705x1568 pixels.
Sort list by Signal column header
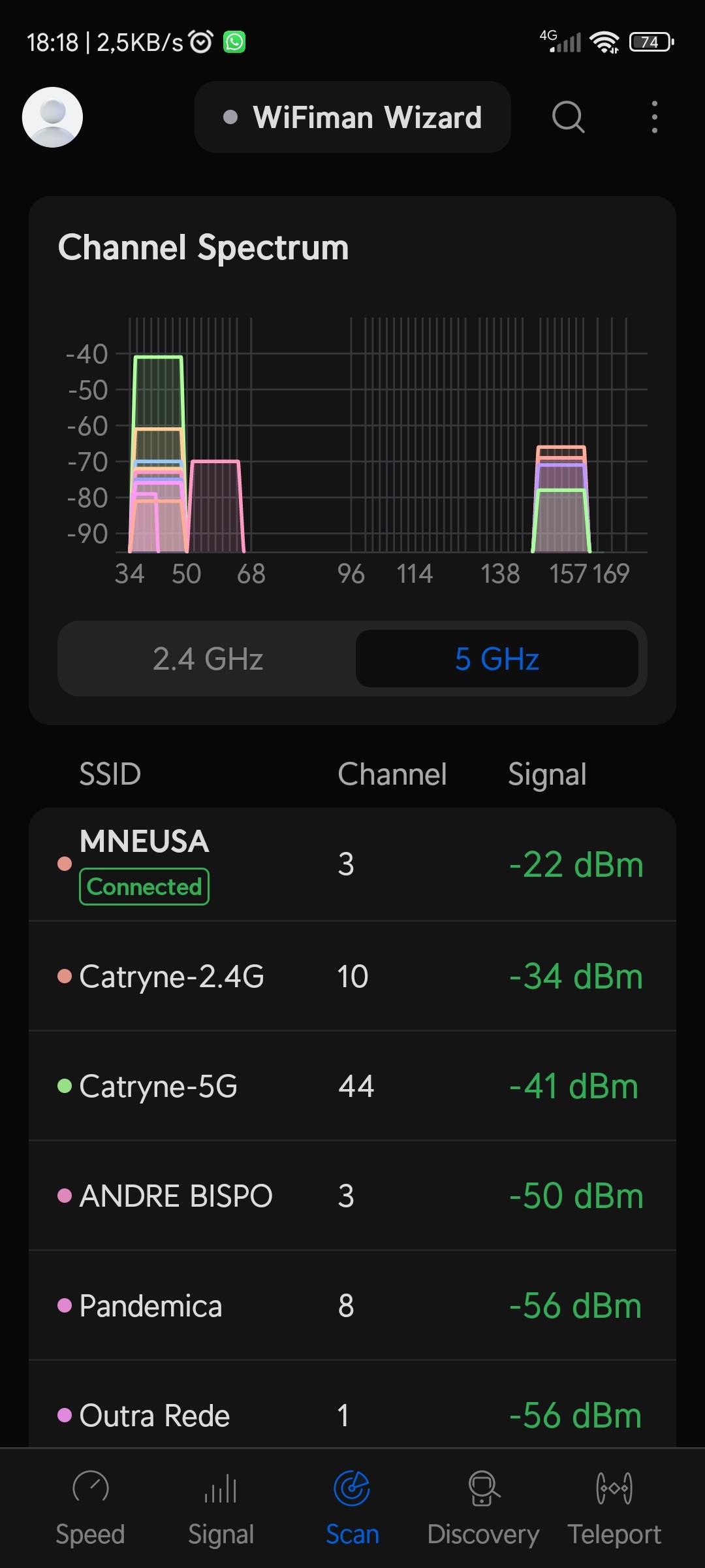[547, 774]
